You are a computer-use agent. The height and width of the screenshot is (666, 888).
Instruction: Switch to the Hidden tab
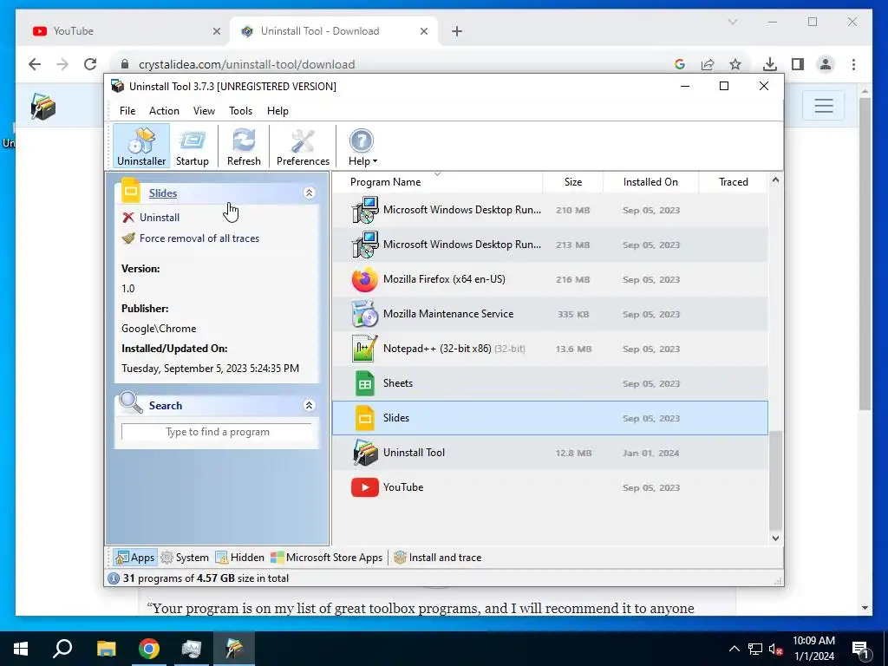pos(239,558)
